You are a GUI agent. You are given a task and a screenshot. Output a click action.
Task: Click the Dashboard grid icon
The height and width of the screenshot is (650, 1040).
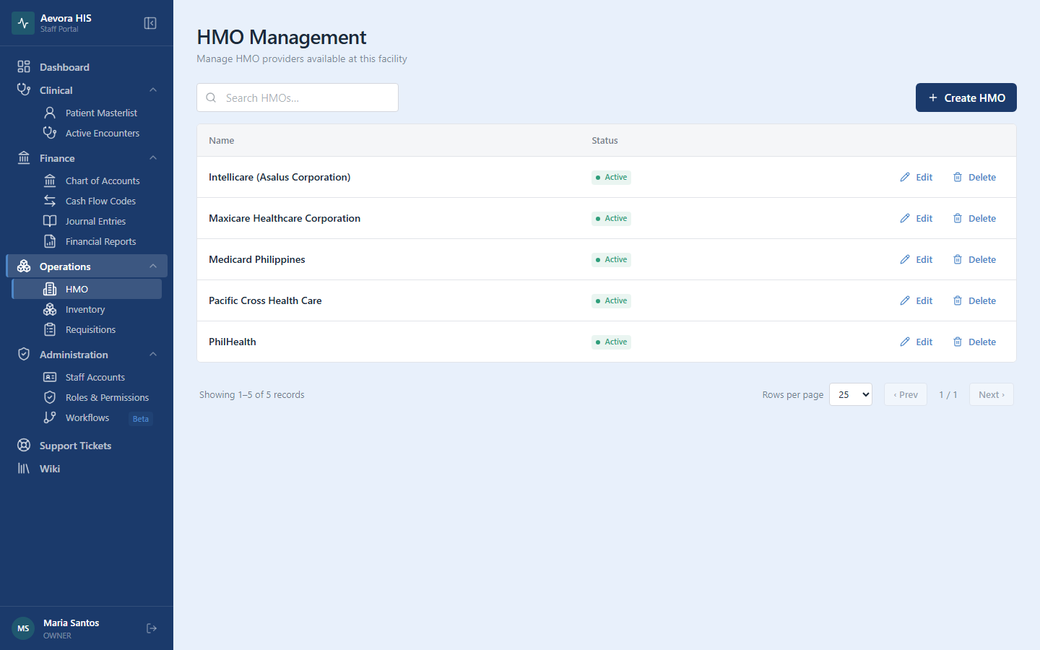(x=24, y=66)
